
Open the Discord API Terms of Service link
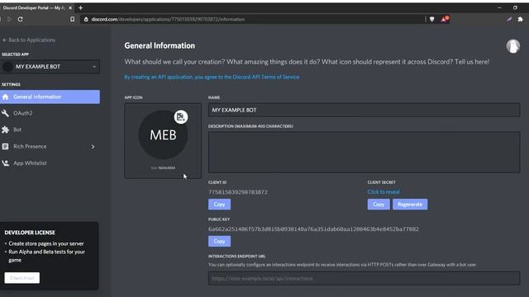click(x=212, y=77)
